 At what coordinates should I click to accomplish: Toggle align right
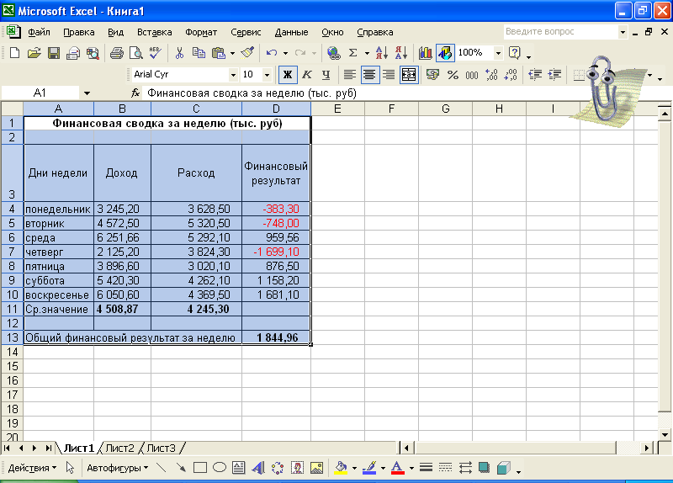tap(389, 75)
